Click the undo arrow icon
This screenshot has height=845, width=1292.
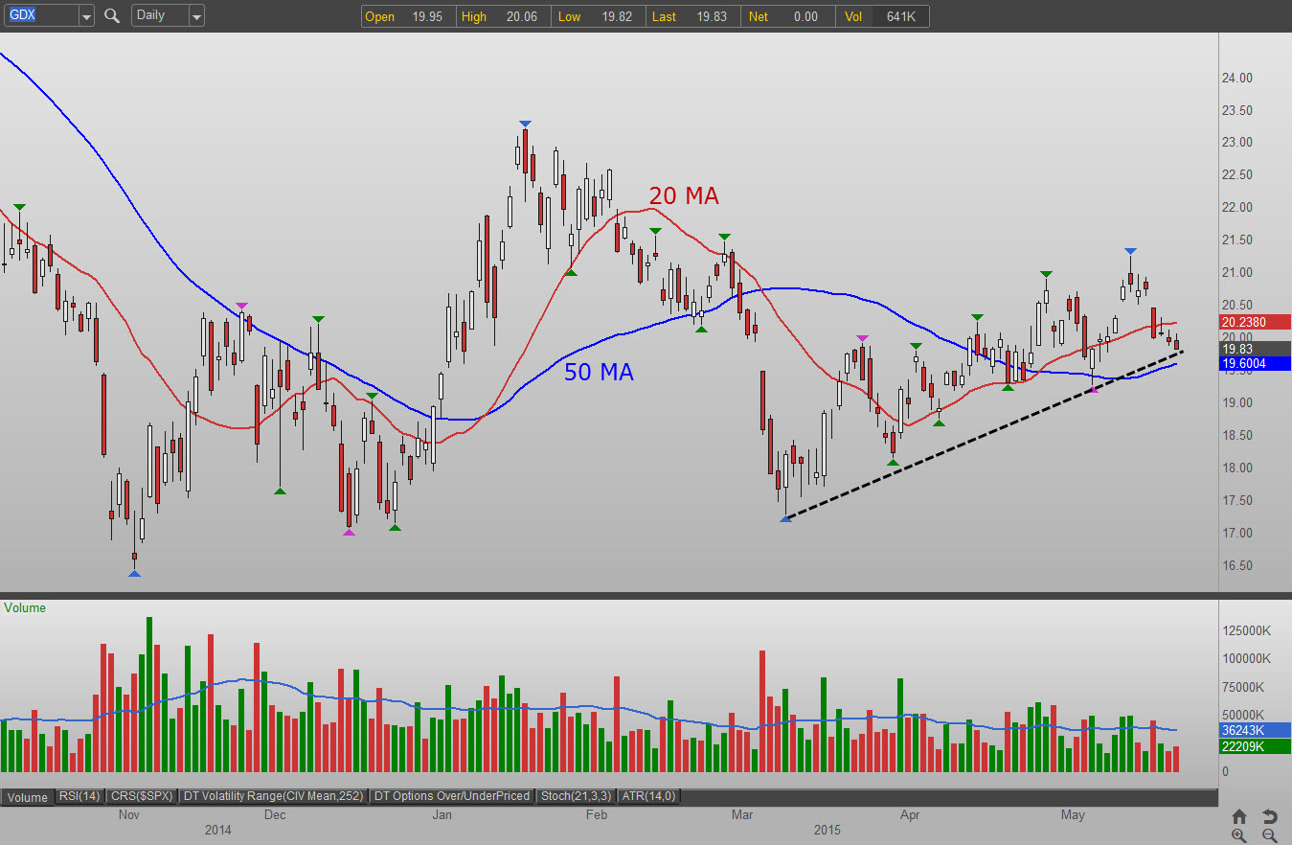(1270, 816)
